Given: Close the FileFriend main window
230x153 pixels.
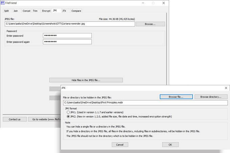Looking at the screenshot, I should 164,3.
